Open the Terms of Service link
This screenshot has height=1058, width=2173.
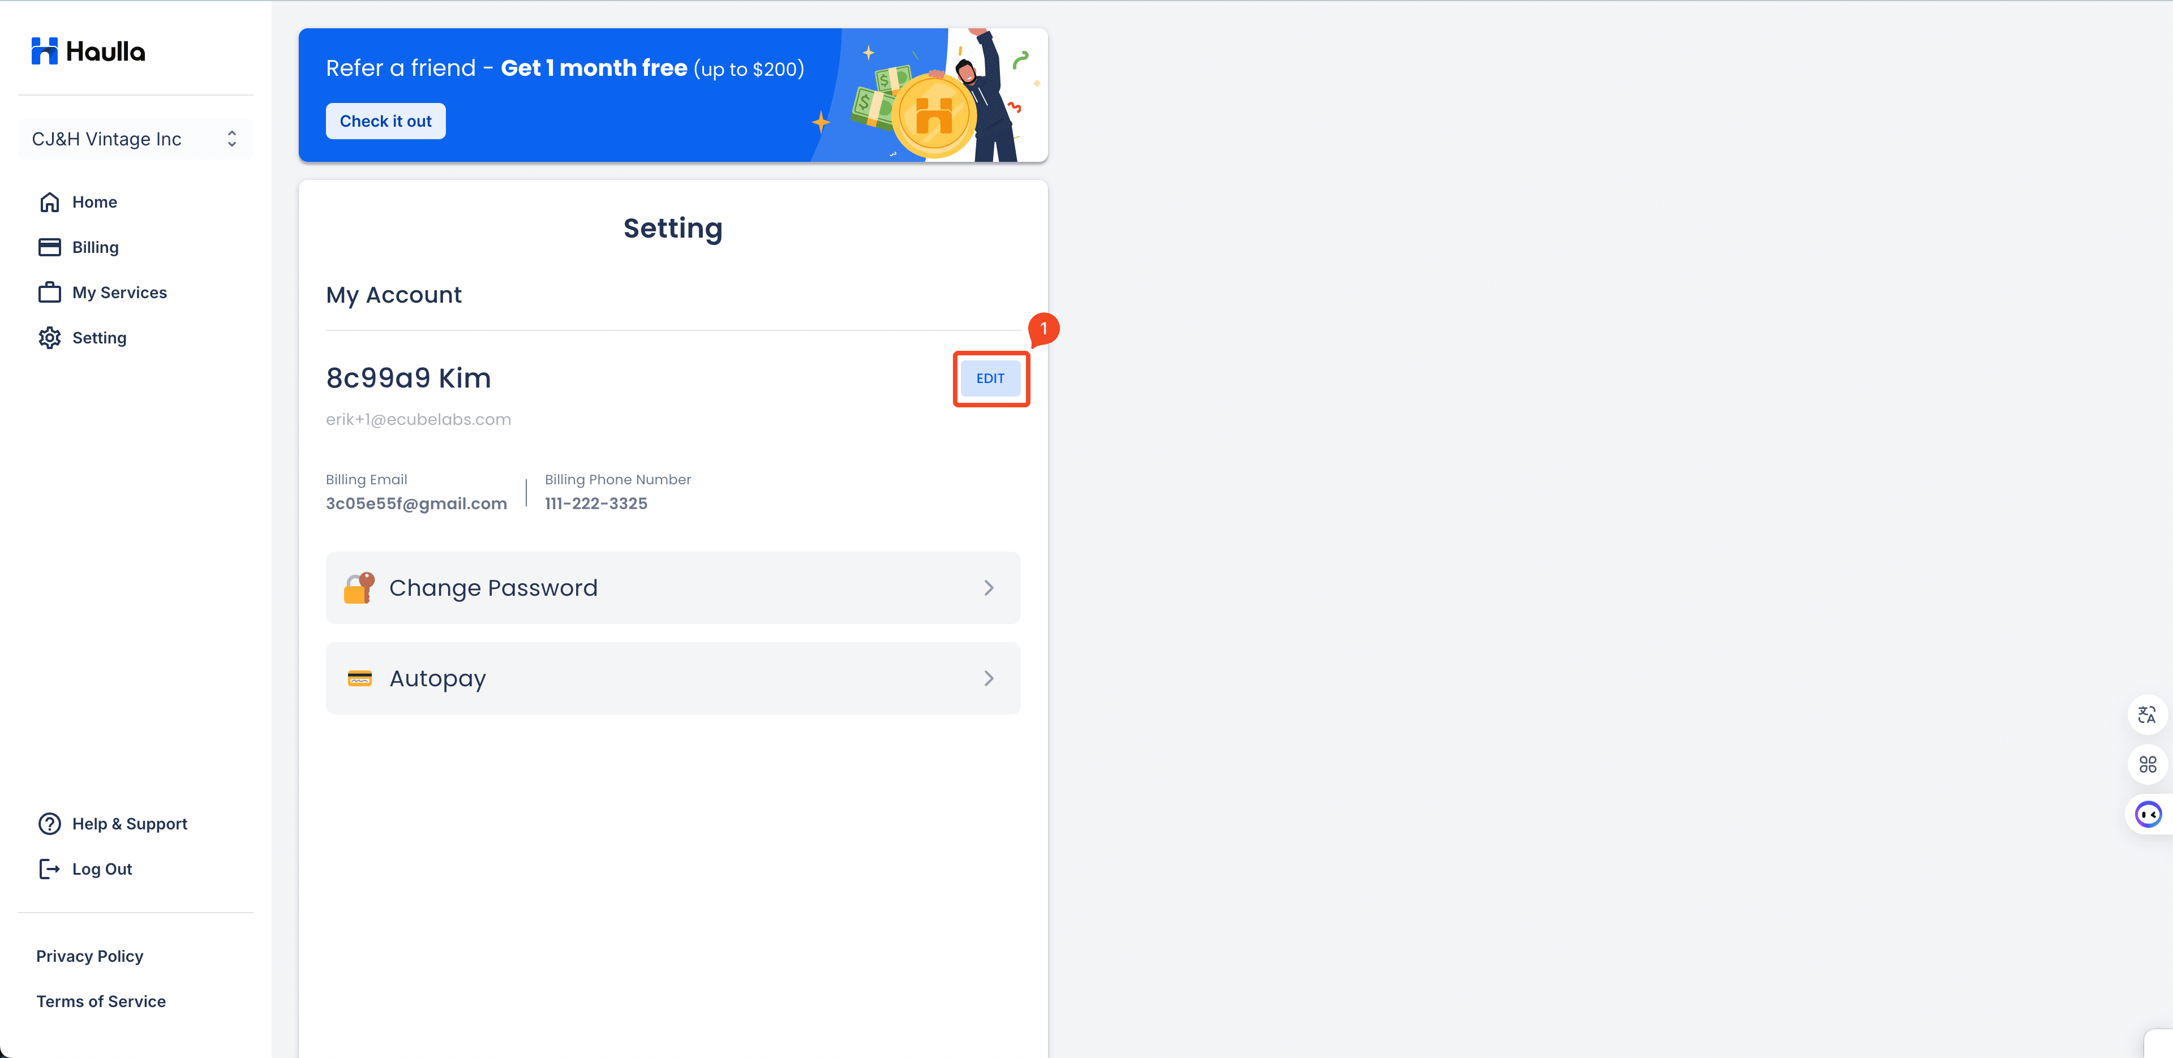[x=101, y=1001]
